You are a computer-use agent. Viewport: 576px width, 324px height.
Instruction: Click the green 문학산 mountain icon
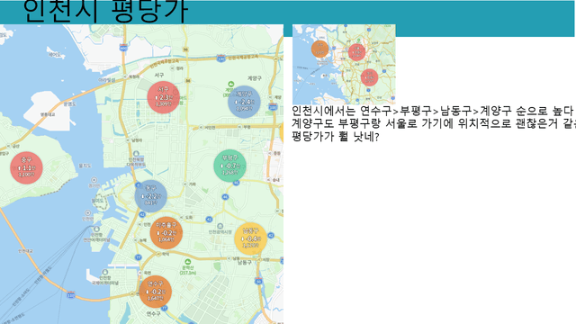(188, 262)
